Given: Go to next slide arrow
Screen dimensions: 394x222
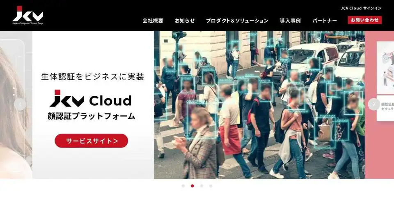Looking at the screenshot, I should pos(373,104).
